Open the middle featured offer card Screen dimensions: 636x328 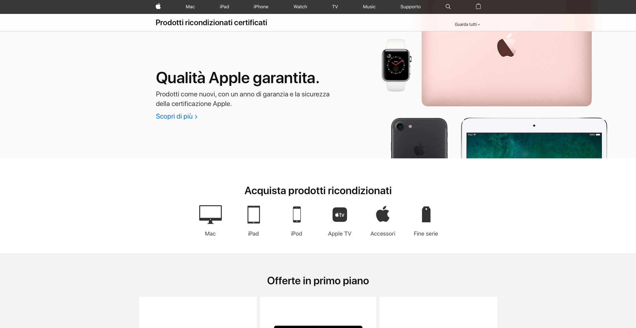click(318, 312)
